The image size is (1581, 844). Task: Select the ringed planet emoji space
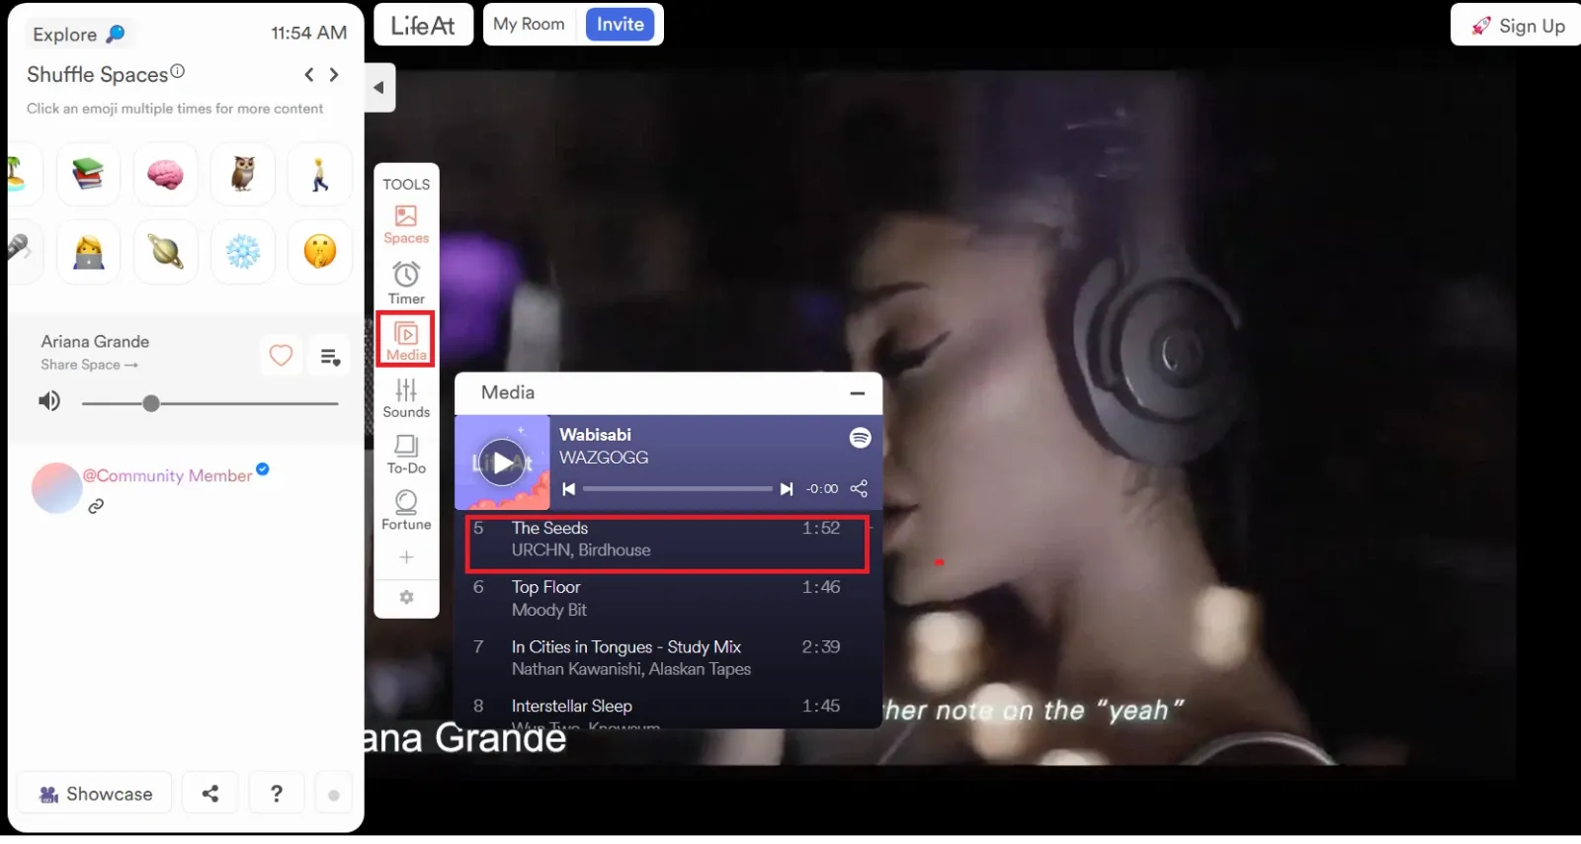165,251
